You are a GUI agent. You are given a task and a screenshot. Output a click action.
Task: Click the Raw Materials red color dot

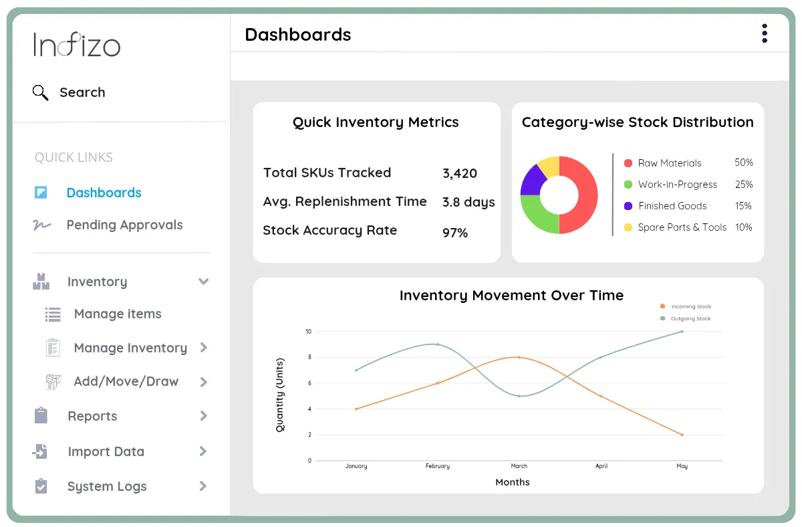627,163
